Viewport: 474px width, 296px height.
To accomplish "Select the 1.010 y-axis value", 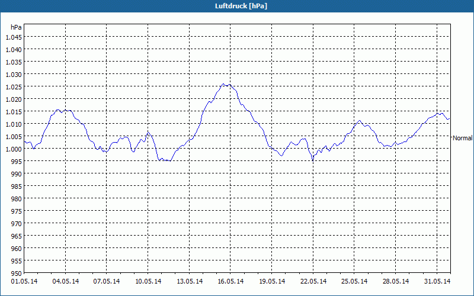I will pyautogui.click(x=14, y=124).
